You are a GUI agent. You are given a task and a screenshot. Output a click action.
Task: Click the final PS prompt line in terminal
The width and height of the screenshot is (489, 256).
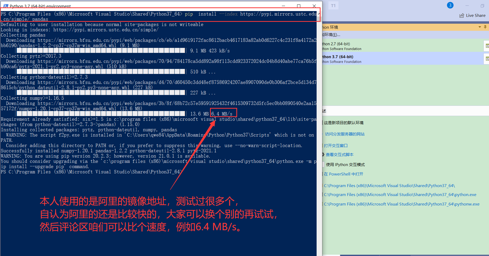(92, 172)
